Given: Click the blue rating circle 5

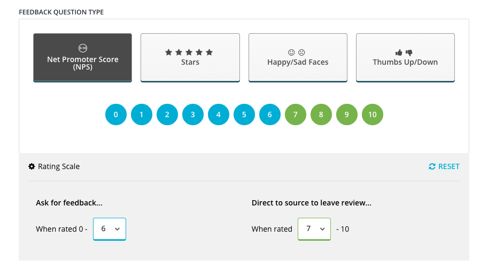Looking at the screenshot, I should click(x=244, y=114).
